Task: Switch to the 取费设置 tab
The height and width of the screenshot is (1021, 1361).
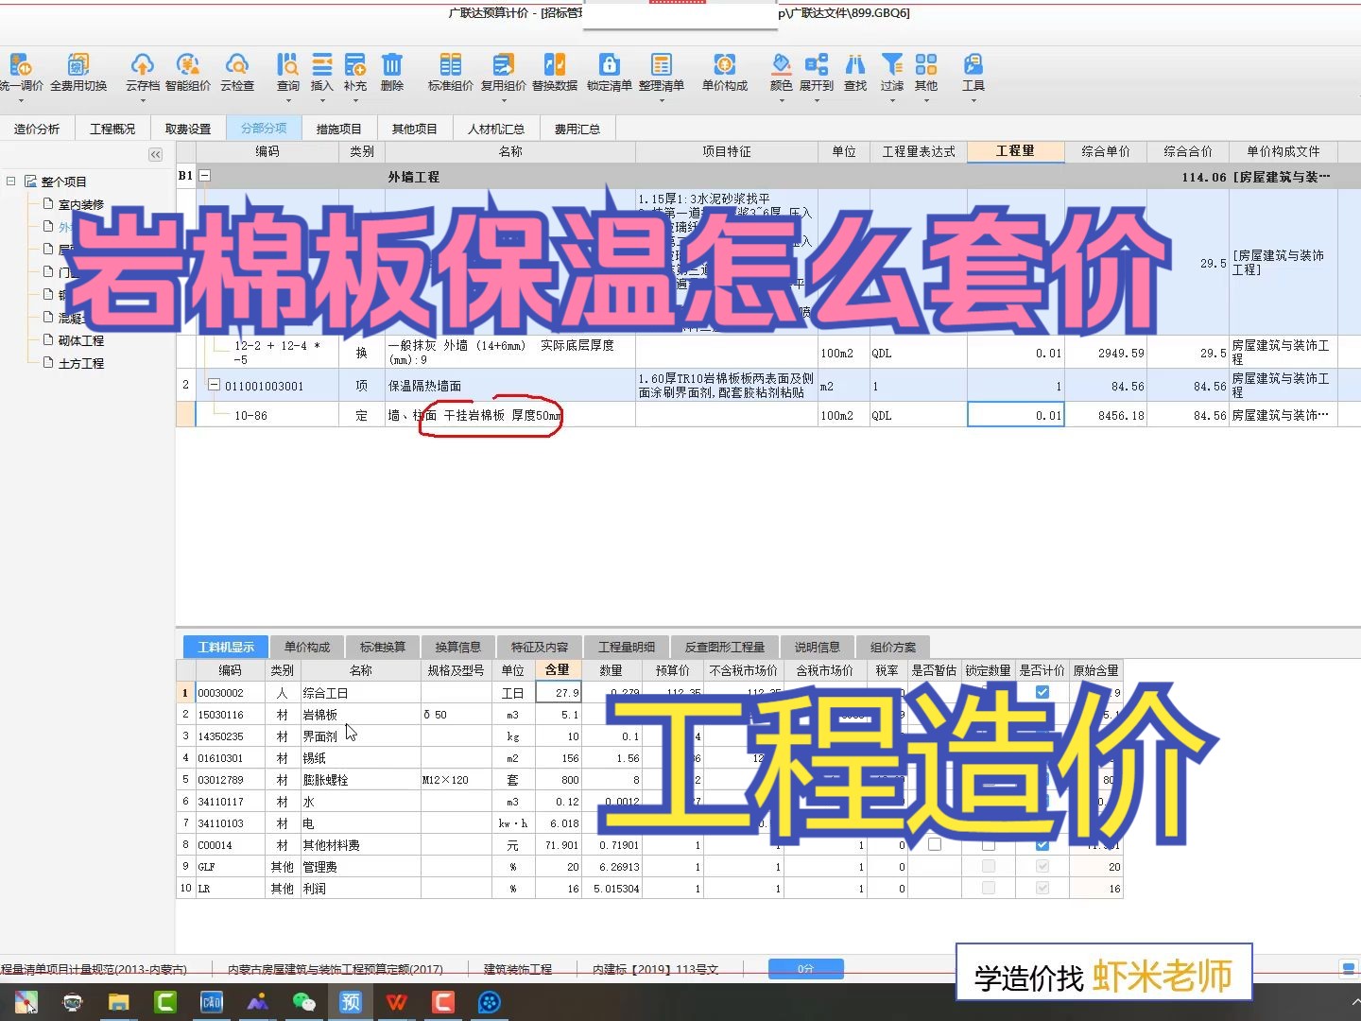Action: [x=188, y=129]
